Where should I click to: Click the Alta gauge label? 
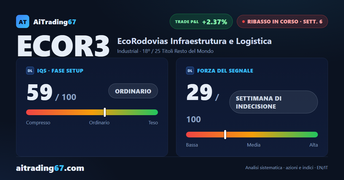314,145
